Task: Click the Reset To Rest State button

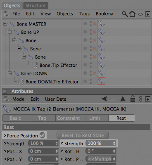Action: click(83, 135)
